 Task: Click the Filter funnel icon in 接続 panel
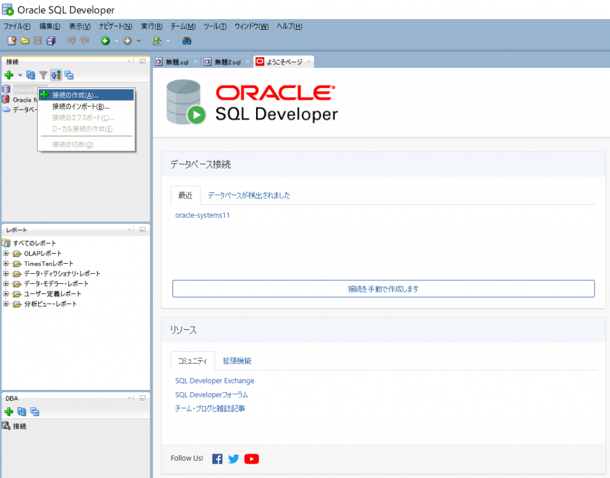pyautogui.click(x=43, y=75)
